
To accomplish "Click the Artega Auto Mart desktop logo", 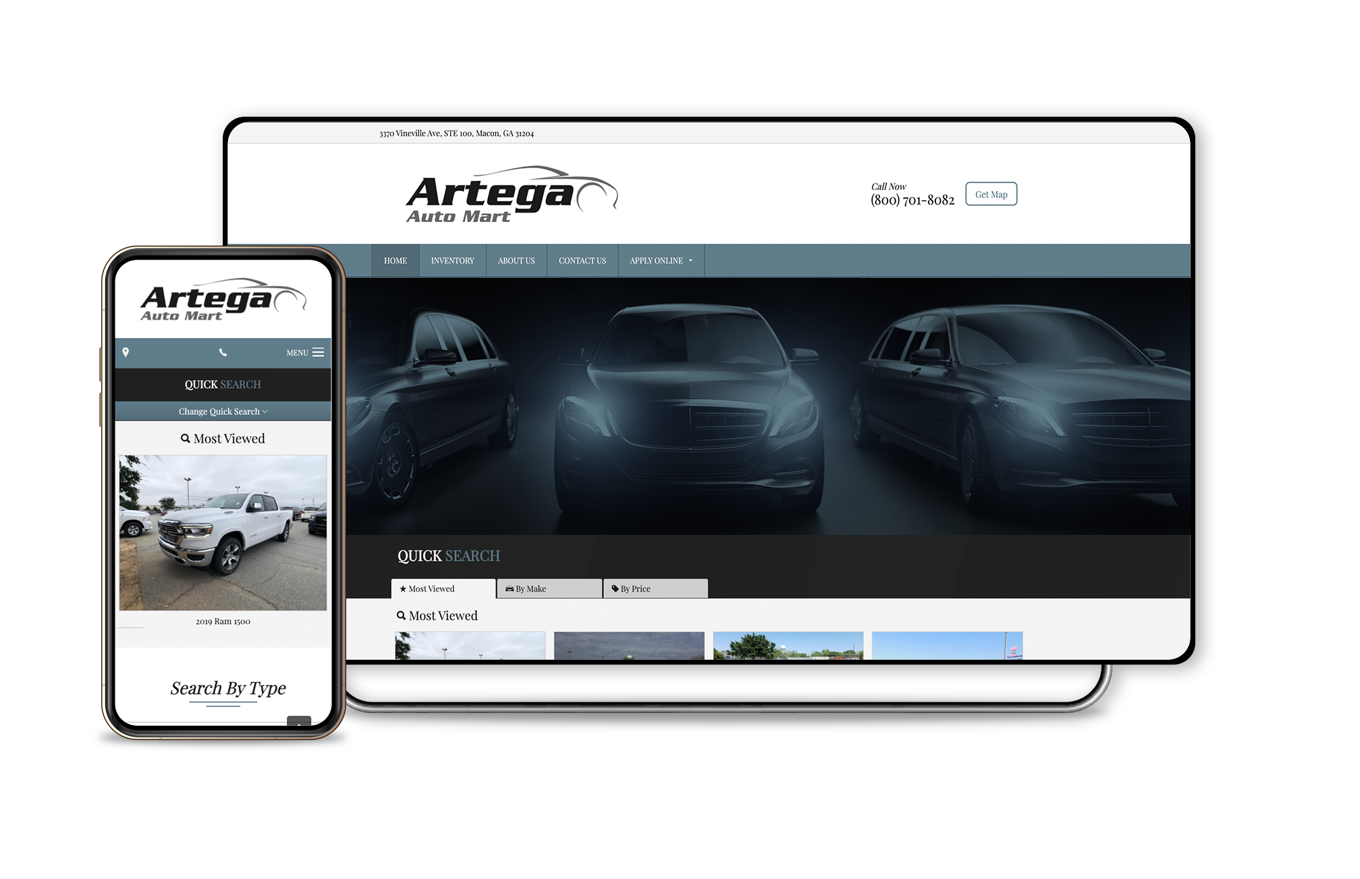I will click(x=512, y=194).
